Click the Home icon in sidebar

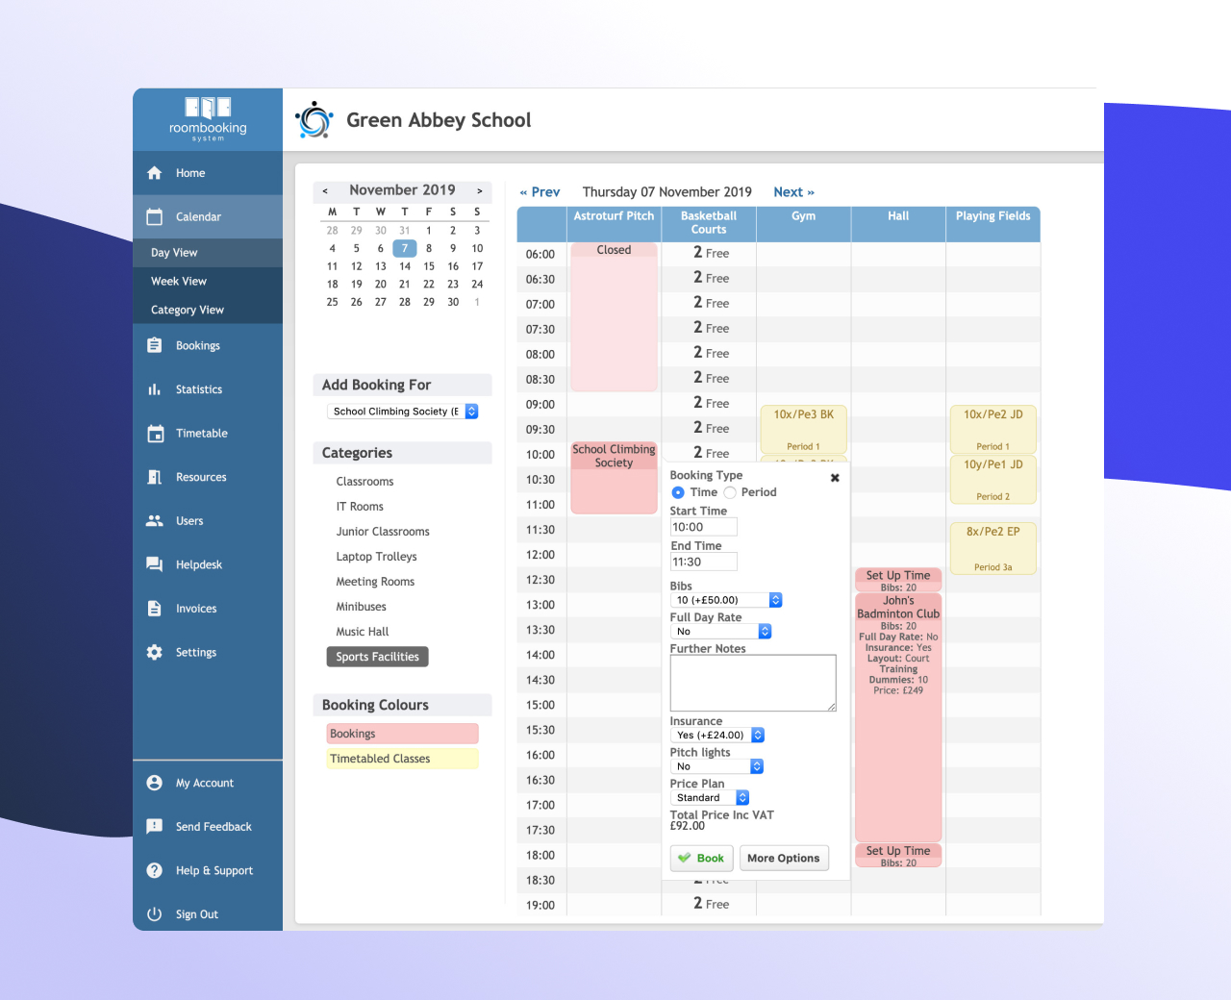coord(154,173)
